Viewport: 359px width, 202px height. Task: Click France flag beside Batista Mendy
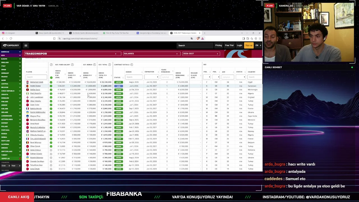click(27, 109)
